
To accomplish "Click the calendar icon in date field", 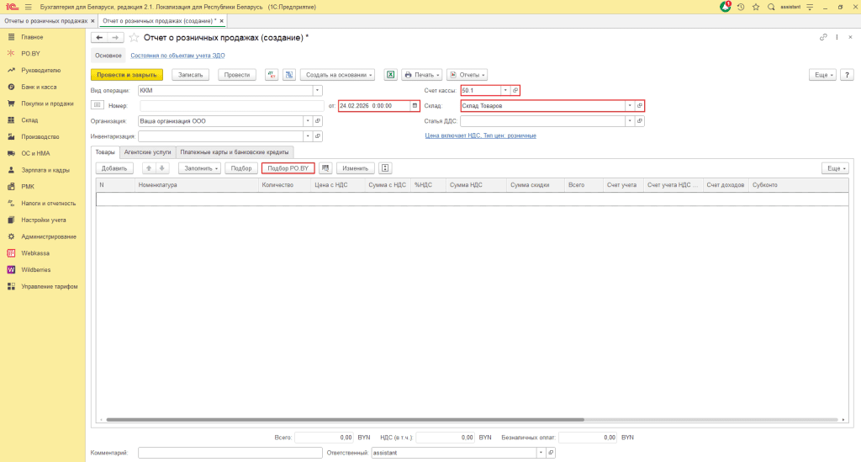I will pyautogui.click(x=415, y=105).
